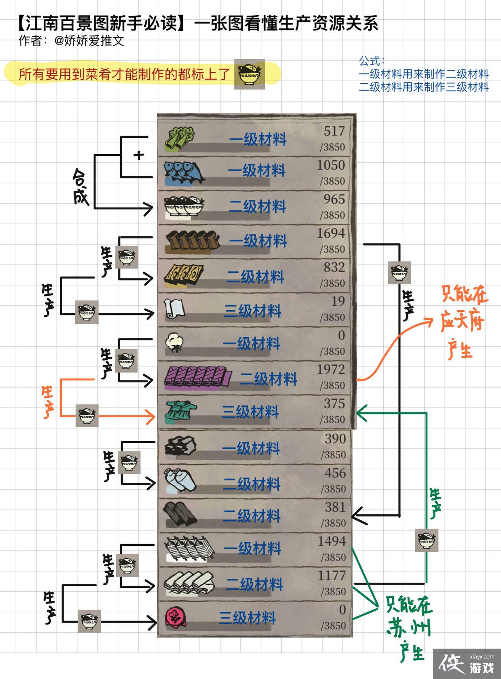Click the 456 count in the porcelain row
Screen dimensions: 501x679
coord(335,473)
